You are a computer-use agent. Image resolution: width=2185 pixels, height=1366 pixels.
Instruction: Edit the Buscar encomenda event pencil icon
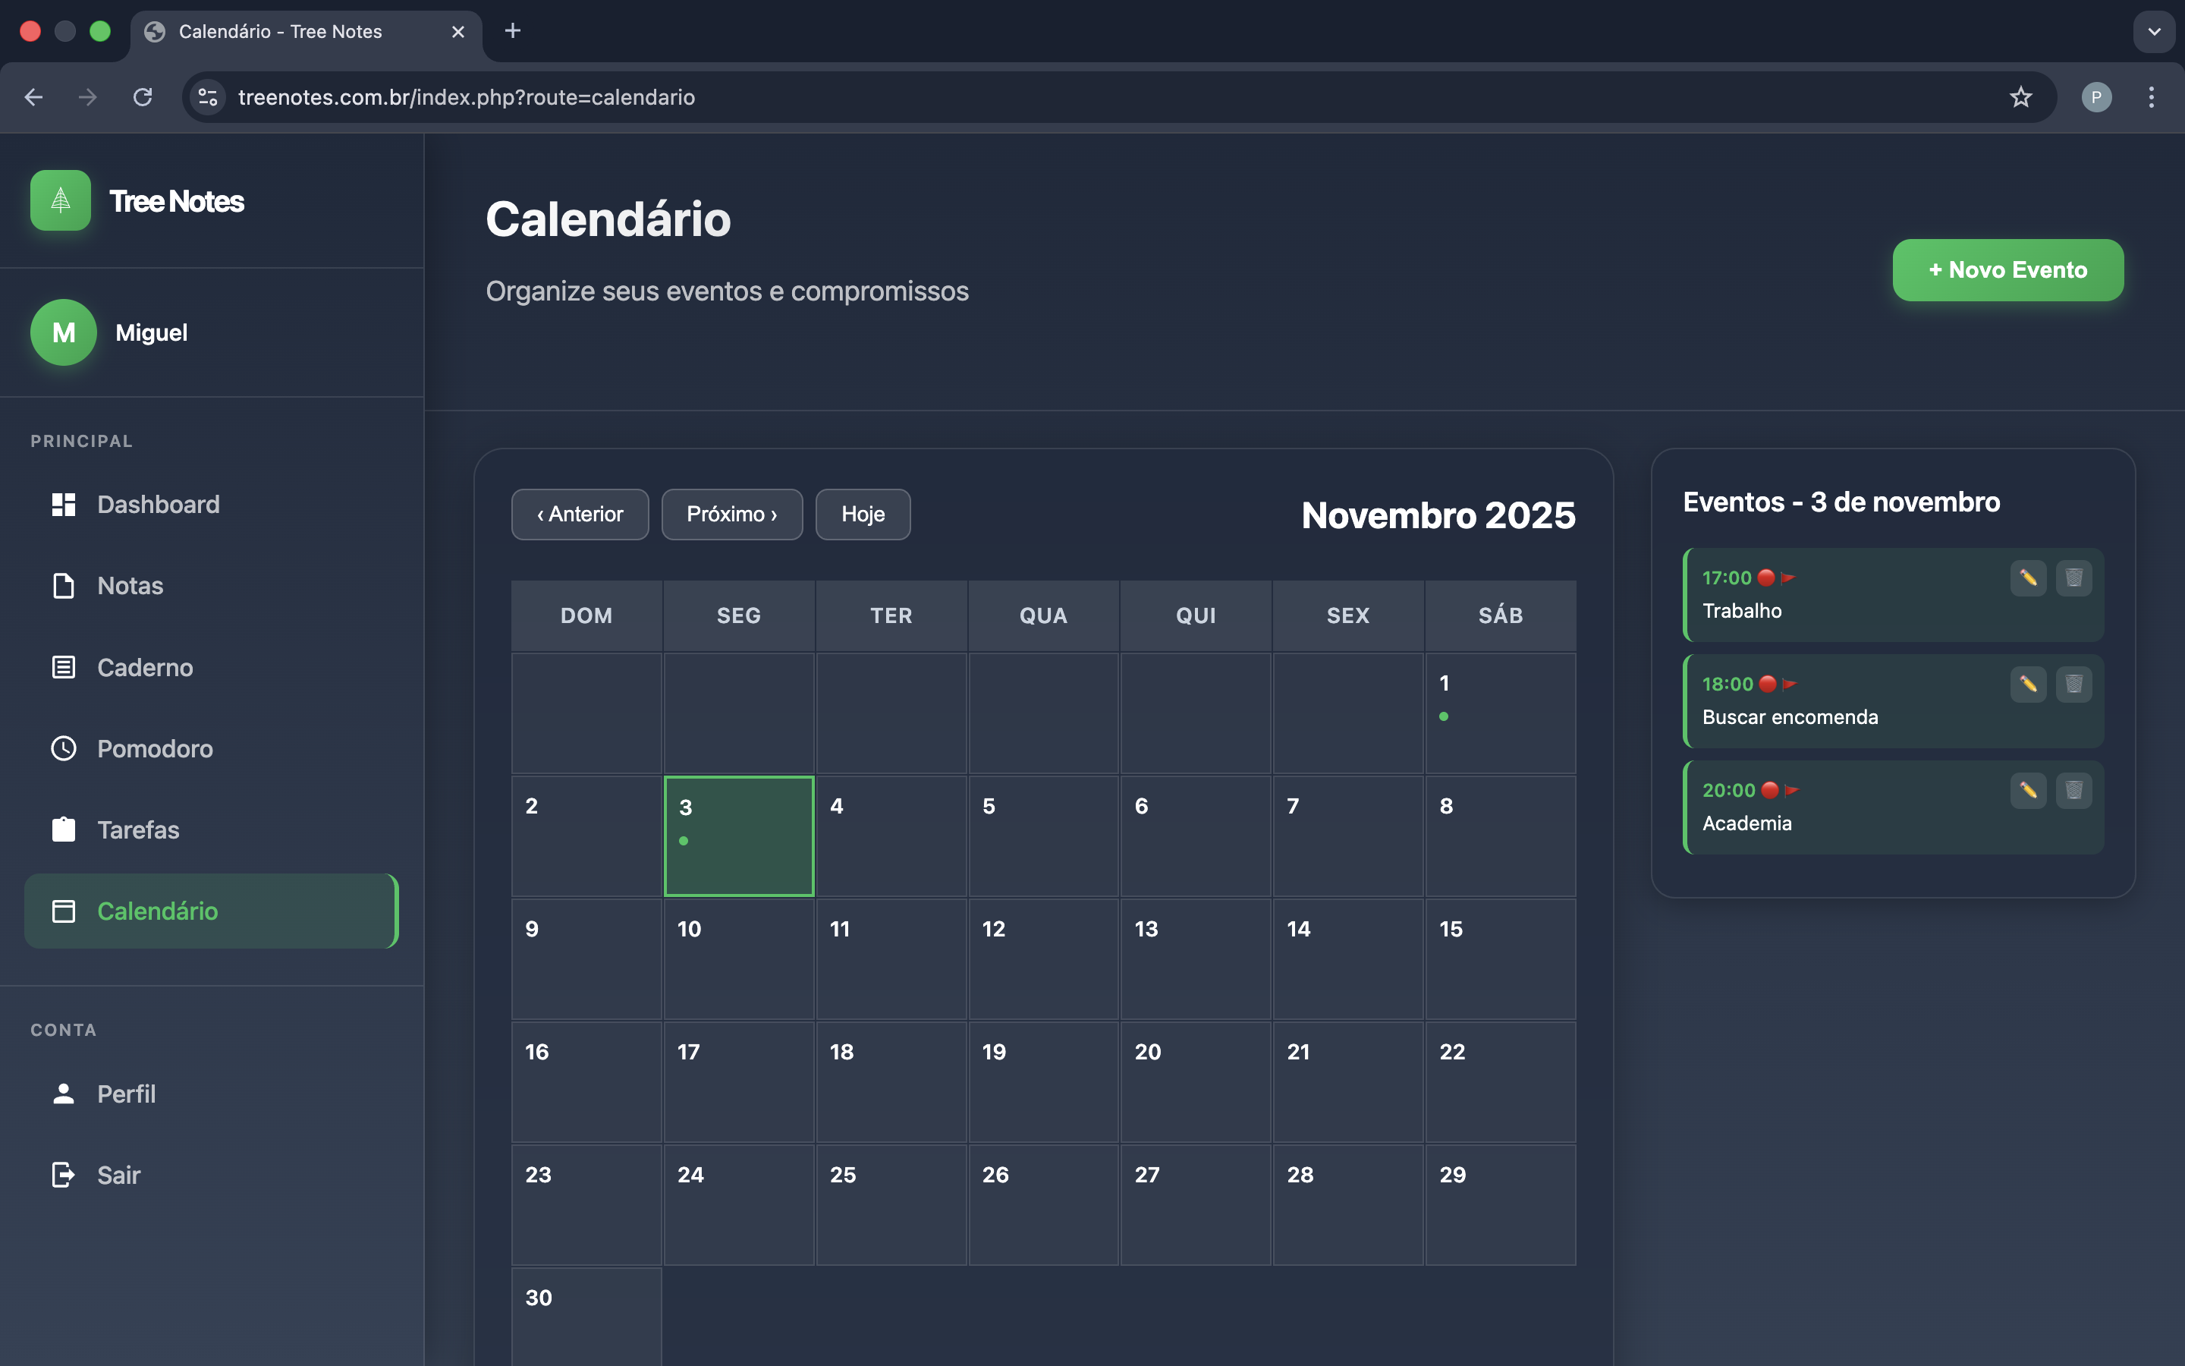point(2028,684)
